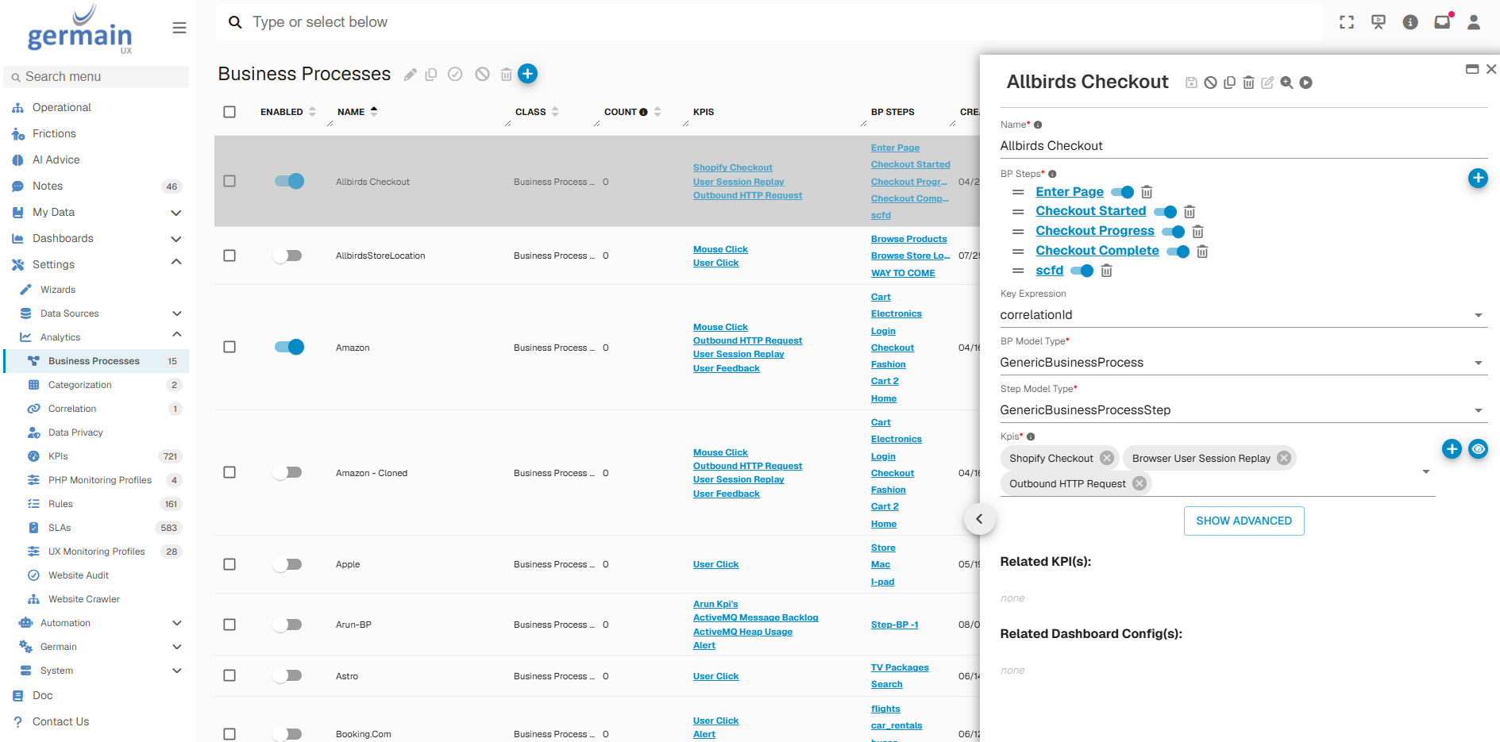
Task: Remove the Shopify Checkout KPI chip
Action: point(1107,458)
